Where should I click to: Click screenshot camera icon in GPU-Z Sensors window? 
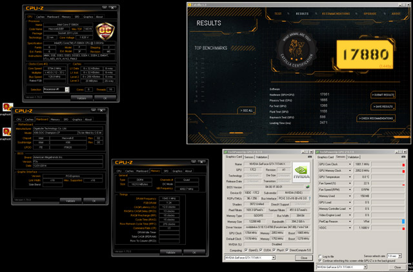click(403, 157)
